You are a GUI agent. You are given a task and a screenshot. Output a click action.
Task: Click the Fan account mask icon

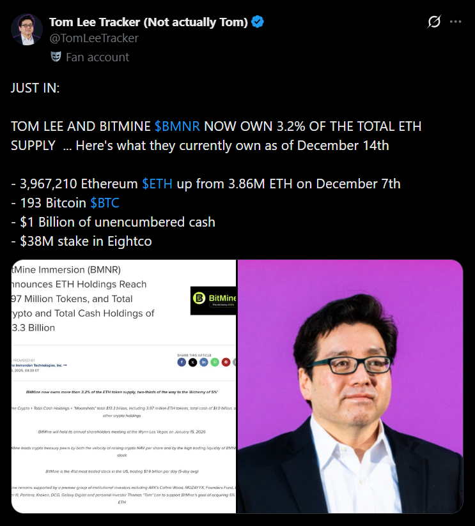point(56,57)
